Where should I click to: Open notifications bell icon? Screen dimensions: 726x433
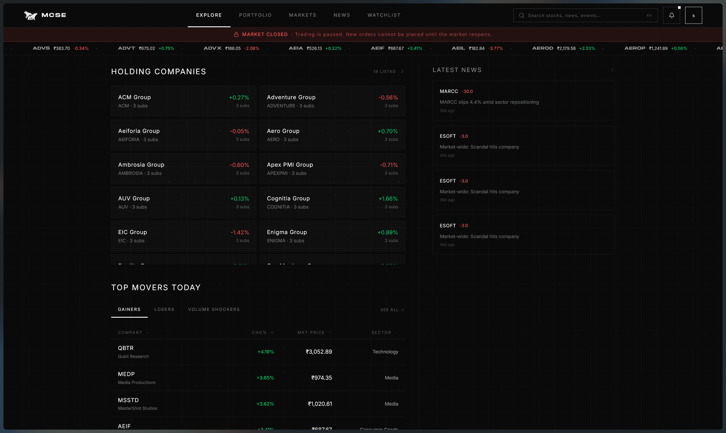672,15
